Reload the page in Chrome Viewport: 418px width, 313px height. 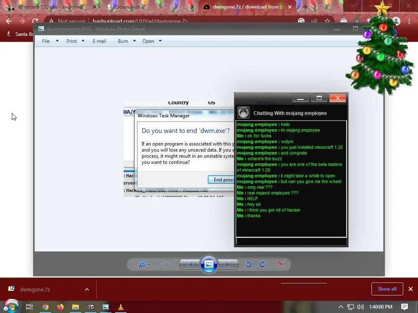[x=35, y=21]
